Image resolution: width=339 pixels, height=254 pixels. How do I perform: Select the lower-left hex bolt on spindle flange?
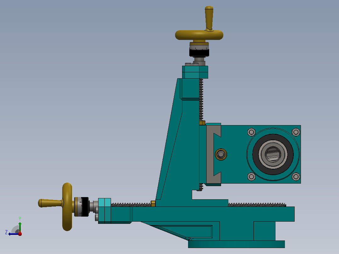(251, 177)
